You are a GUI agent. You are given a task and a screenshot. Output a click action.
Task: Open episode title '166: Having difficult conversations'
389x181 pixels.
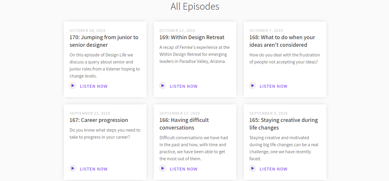pos(184,124)
